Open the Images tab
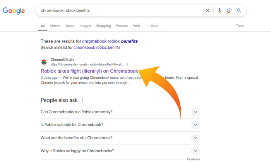The image size is (271, 166). [85, 26]
